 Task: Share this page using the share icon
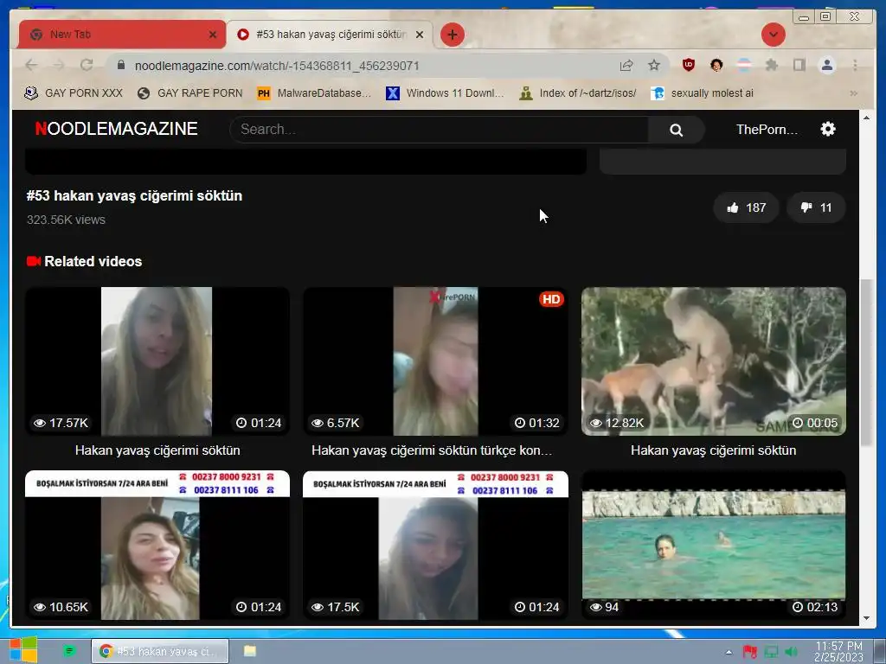pos(626,66)
